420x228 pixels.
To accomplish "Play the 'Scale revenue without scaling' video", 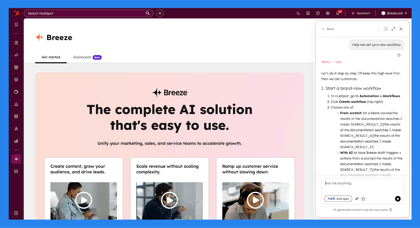I will pyautogui.click(x=170, y=200).
